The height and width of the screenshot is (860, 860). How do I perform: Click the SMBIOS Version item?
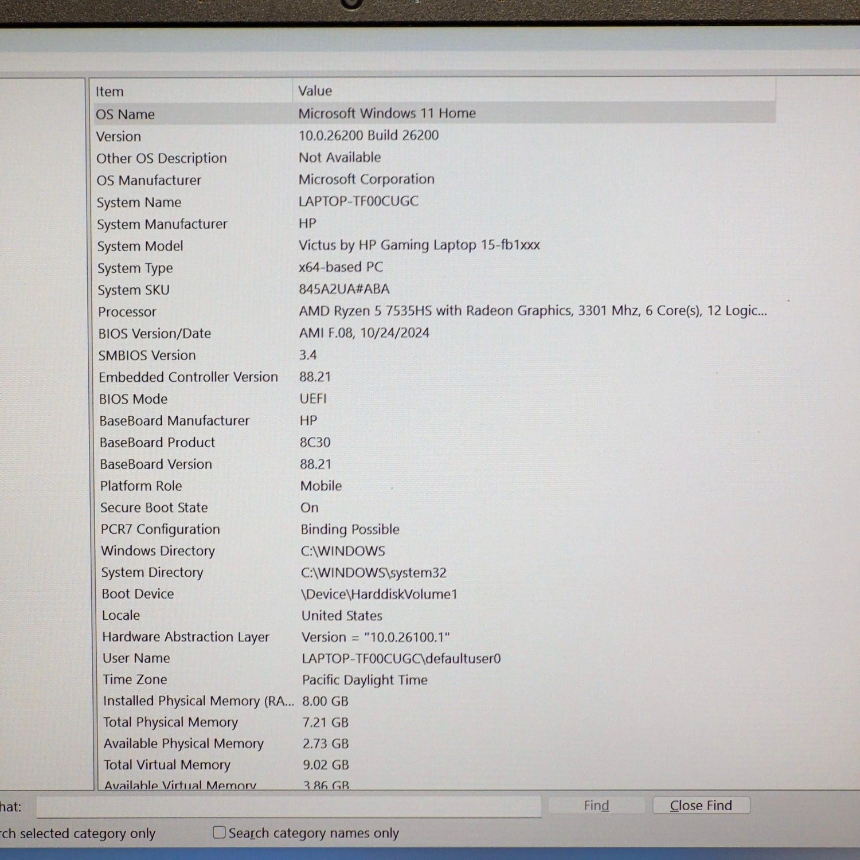click(x=147, y=355)
